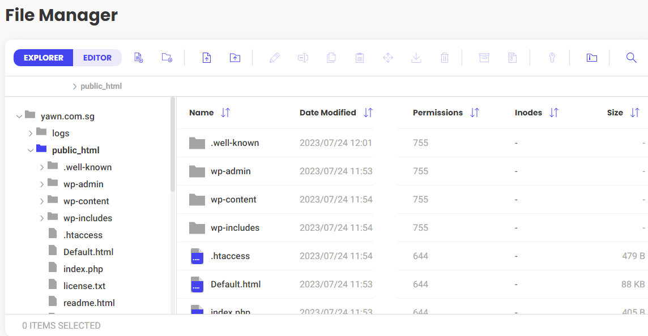Click the Paste clipboard icon
The width and height of the screenshot is (648, 336).
coord(360,58)
